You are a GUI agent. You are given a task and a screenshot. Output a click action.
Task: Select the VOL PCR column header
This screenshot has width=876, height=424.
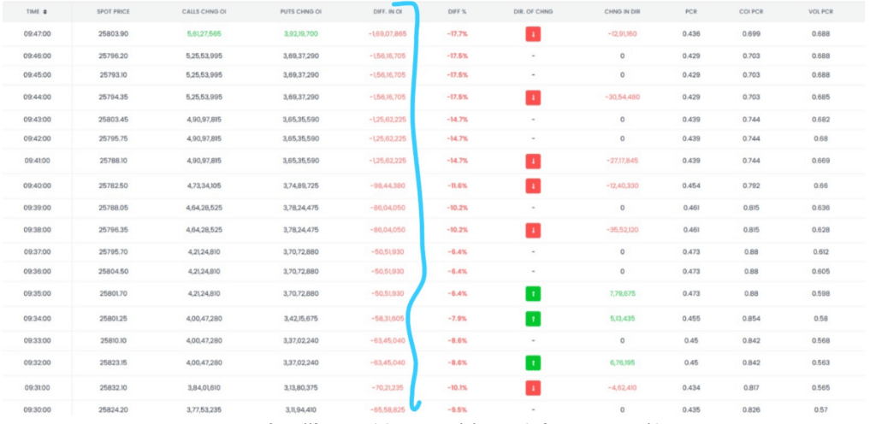pos(820,12)
